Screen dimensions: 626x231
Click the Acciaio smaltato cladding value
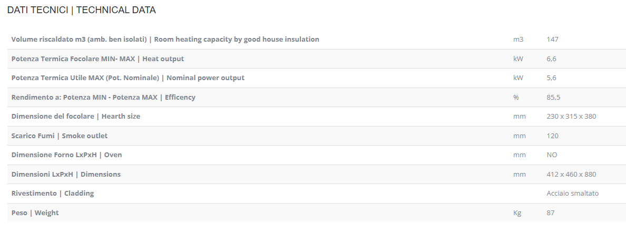pyautogui.click(x=572, y=194)
